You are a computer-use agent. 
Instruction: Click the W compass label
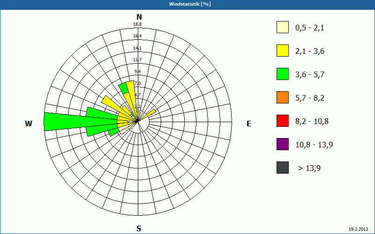click(x=29, y=124)
